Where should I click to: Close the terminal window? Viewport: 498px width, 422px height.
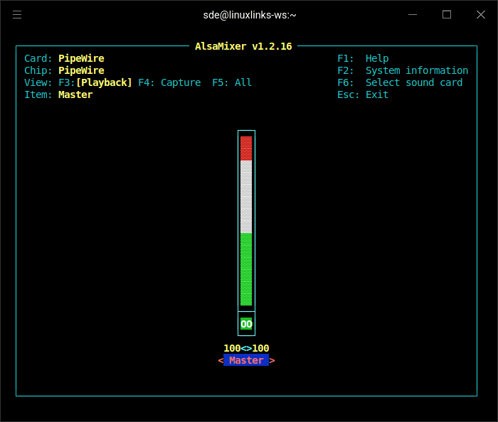click(481, 15)
